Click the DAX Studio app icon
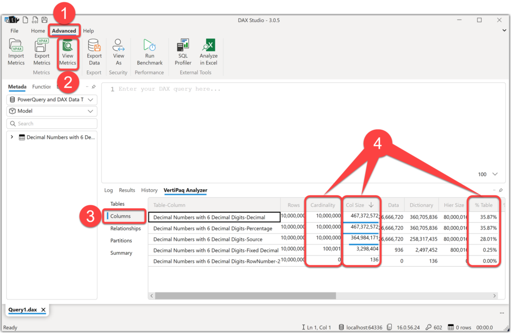The image size is (511, 333). pos(11,20)
